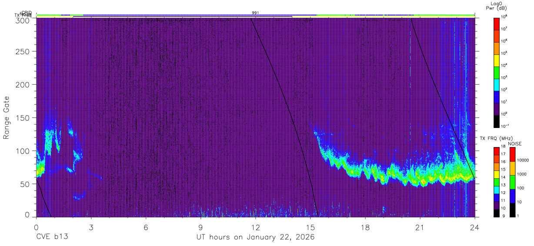This screenshot has height=246, width=534.
Task: Click the '24' tick on the UT hours axis
Action: point(474,227)
